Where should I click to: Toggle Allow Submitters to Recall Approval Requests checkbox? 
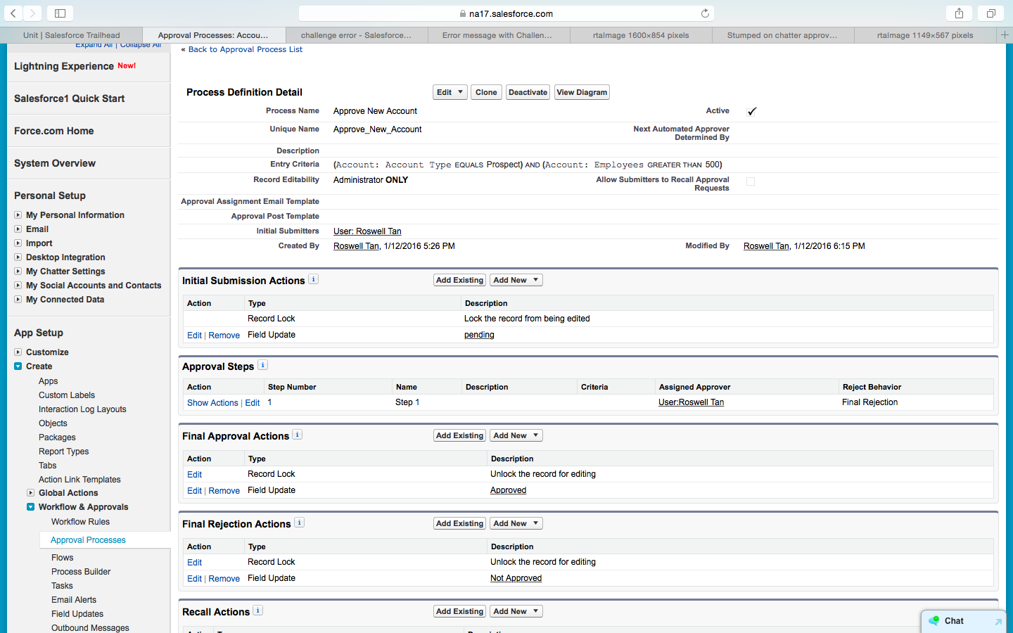click(751, 181)
